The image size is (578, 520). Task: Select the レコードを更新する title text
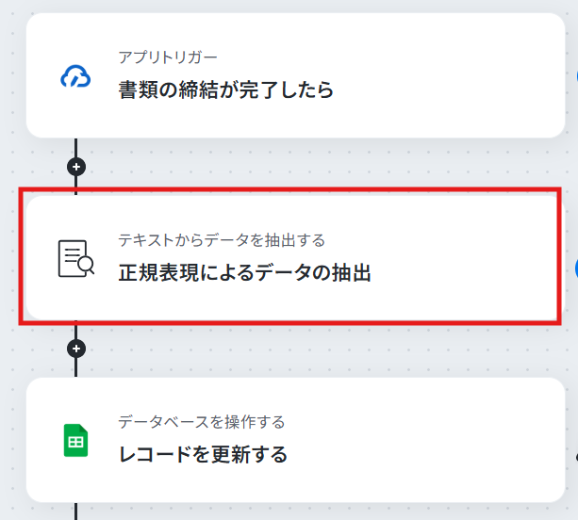point(203,454)
